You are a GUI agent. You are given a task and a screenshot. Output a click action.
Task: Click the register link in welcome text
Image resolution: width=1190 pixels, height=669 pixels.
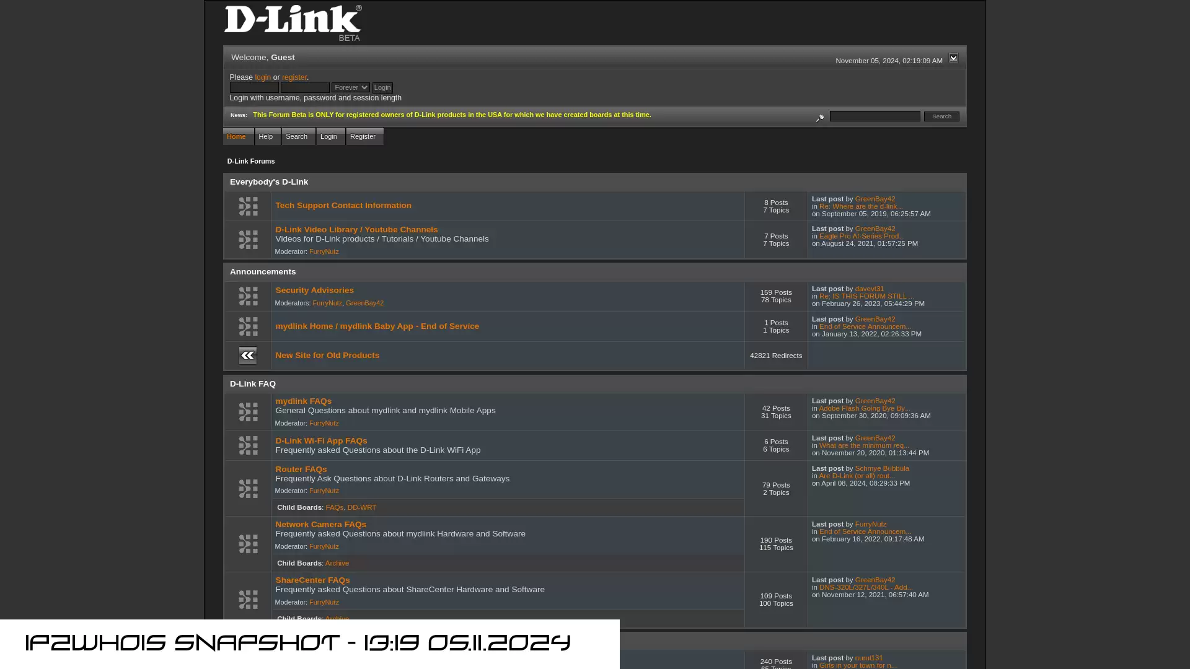[294, 77]
